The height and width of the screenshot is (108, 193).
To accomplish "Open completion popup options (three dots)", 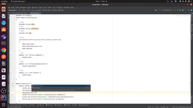I will [x=89, y=90].
